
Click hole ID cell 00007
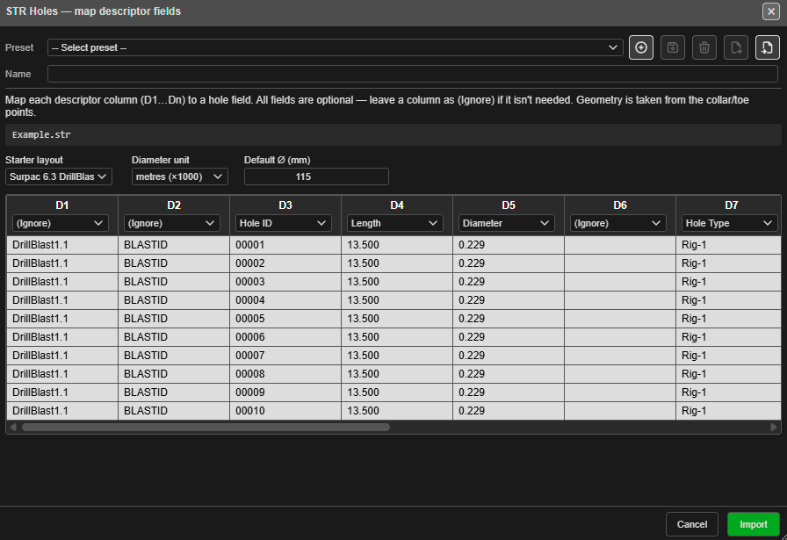(x=285, y=356)
